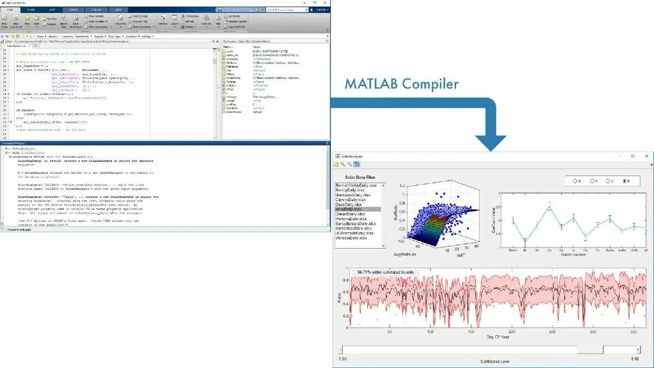Start Run and Time profiler
654x368 pixels.
tap(137, 21)
